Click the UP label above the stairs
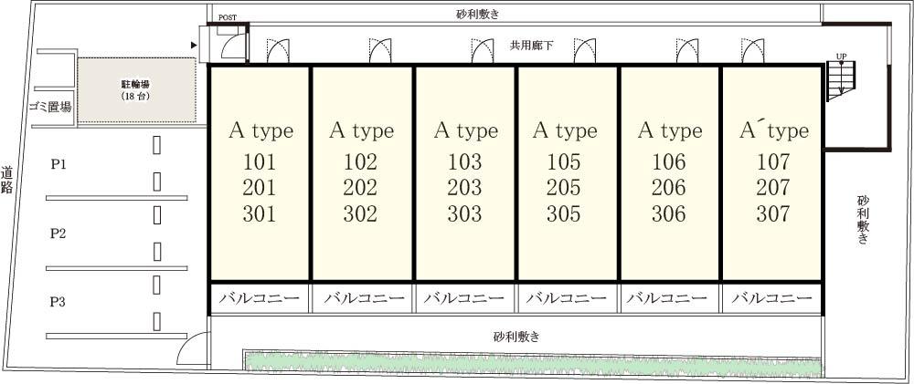 click(x=841, y=57)
